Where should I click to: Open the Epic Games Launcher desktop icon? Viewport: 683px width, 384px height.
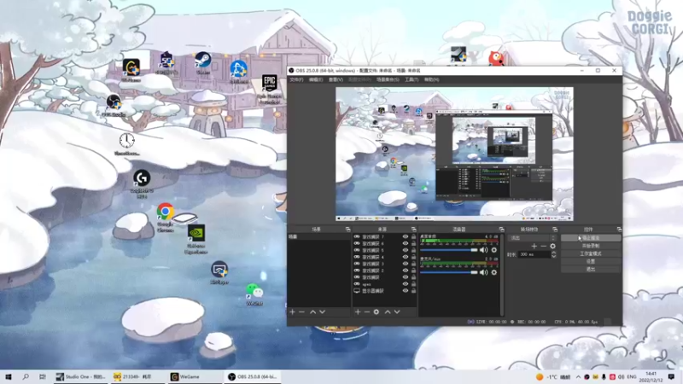pos(269,89)
